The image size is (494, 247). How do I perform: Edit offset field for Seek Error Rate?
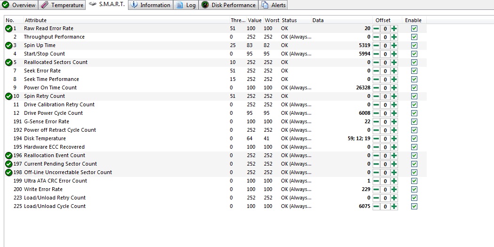click(385, 71)
